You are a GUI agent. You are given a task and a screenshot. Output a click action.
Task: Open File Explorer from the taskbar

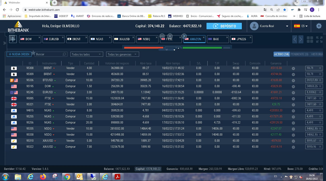click(x=18, y=177)
